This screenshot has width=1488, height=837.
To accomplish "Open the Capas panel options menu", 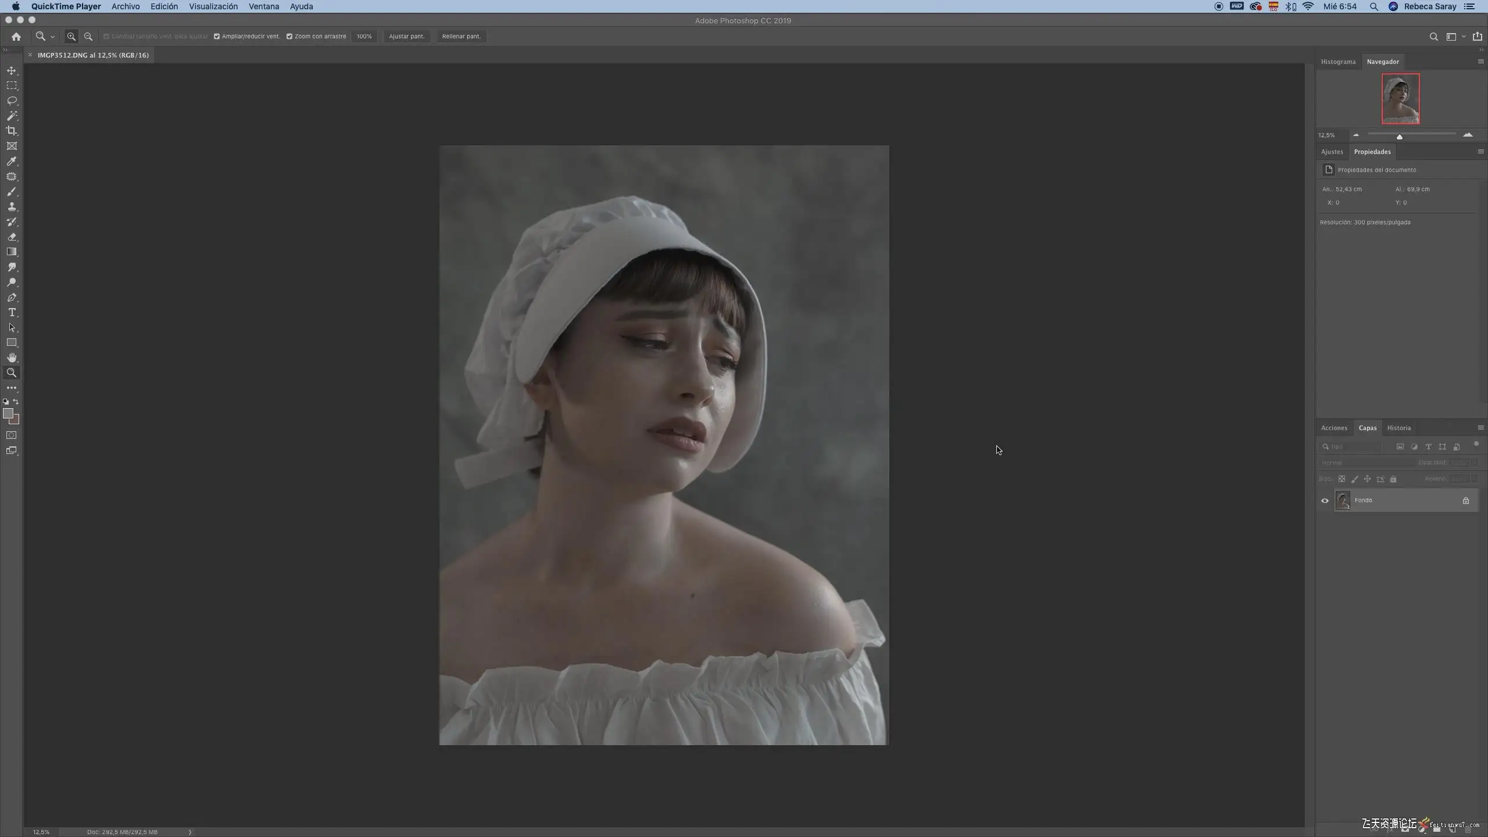I will click(x=1480, y=428).
